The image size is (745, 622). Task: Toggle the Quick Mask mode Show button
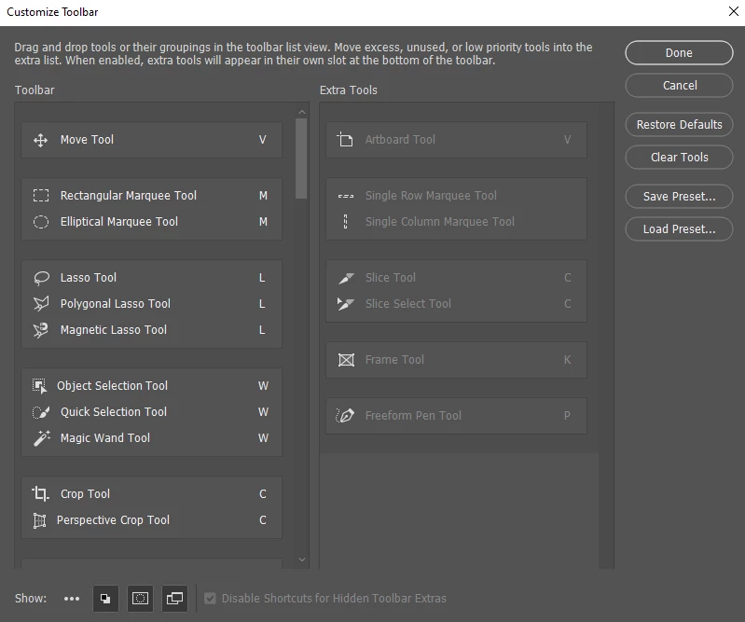[x=140, y=599]
